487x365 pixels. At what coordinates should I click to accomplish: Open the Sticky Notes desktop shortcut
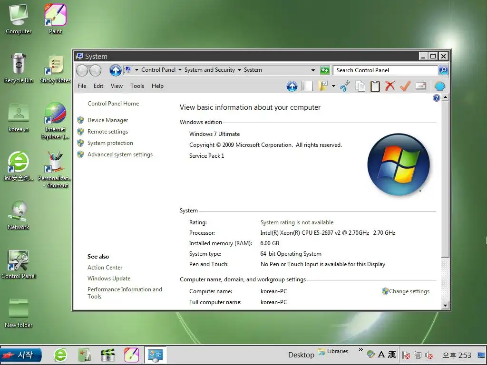pyautogui.click(x=55, y=69)
